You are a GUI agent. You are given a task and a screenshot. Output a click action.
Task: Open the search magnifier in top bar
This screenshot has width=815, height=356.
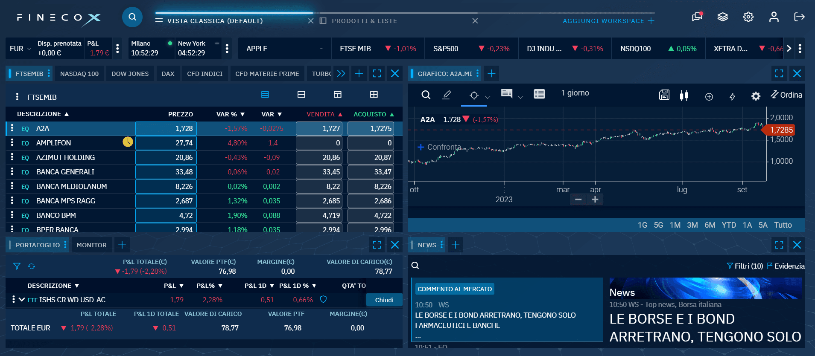132,17
